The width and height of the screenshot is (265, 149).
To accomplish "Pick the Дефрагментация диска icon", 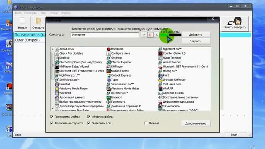I will (x=160, y=102).
